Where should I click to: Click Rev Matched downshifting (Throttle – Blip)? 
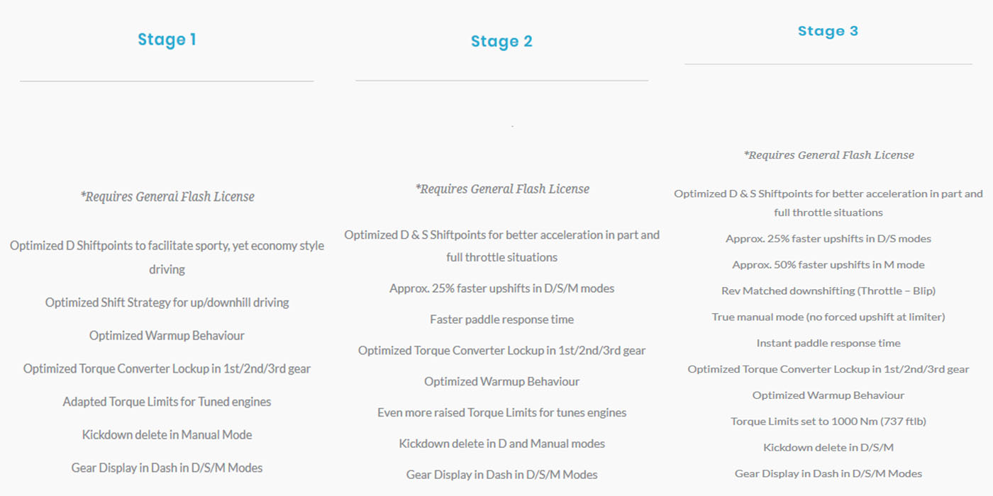click(x=828, y=291)
